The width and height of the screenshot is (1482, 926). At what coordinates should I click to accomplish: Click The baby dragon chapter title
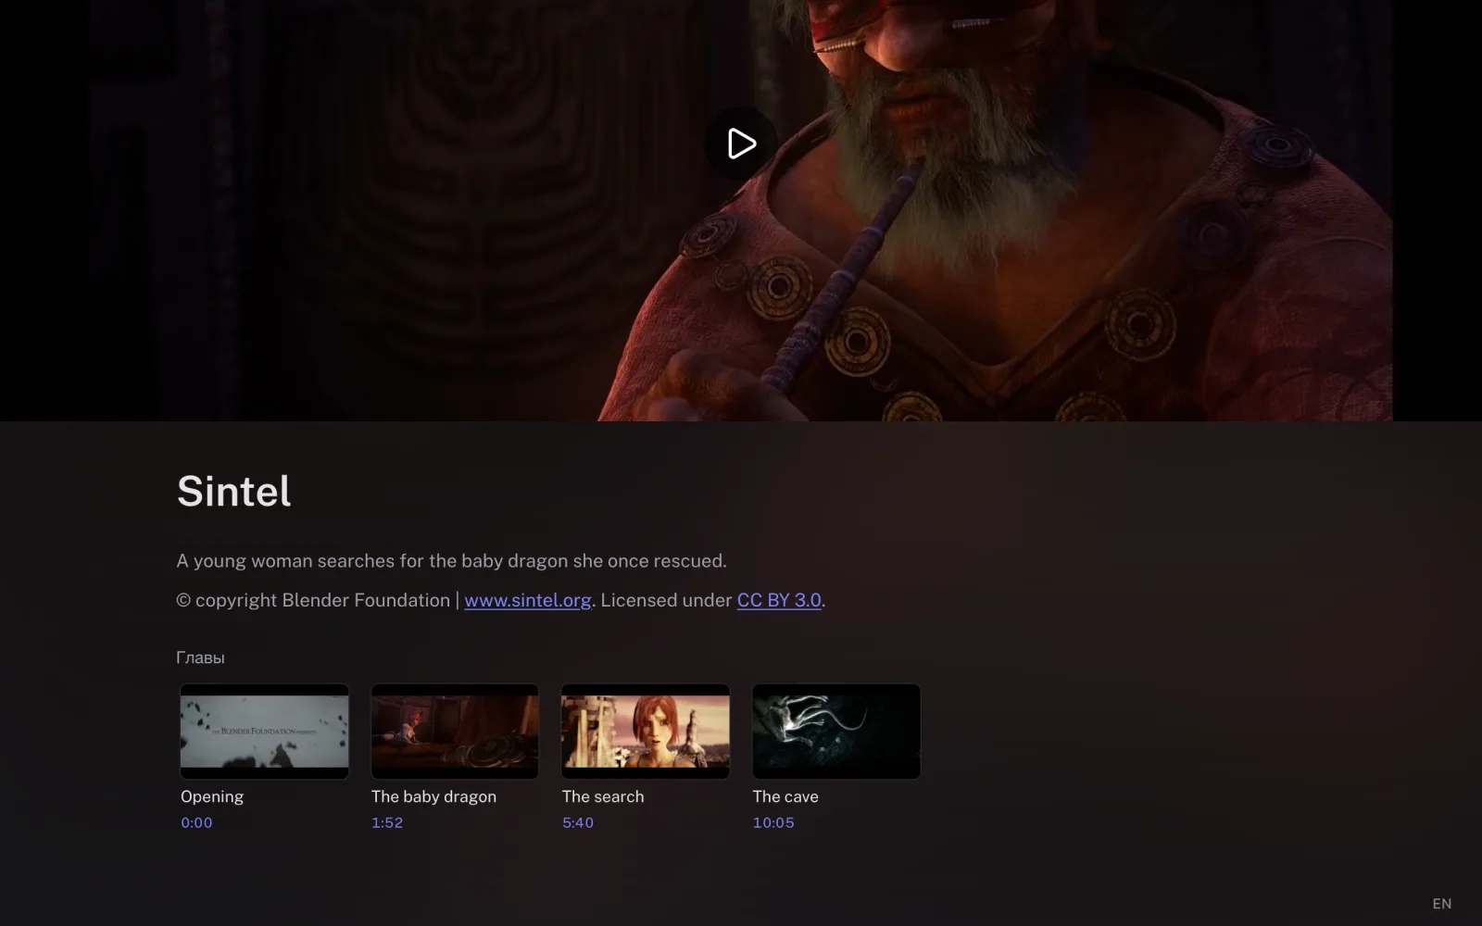pos(433,796)
